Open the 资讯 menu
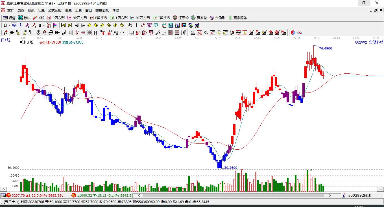This screenshot has height=207, width=384. click(x=31, y=10)
